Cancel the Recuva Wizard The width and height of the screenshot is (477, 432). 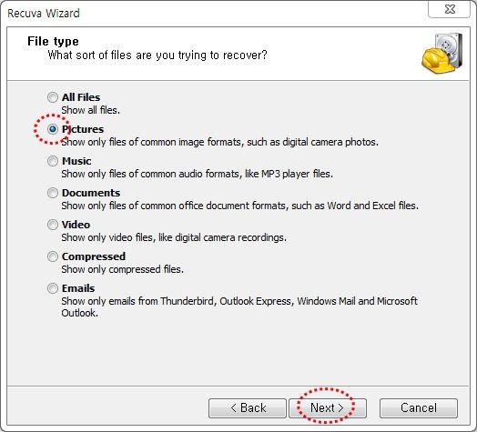pos(419,408)
